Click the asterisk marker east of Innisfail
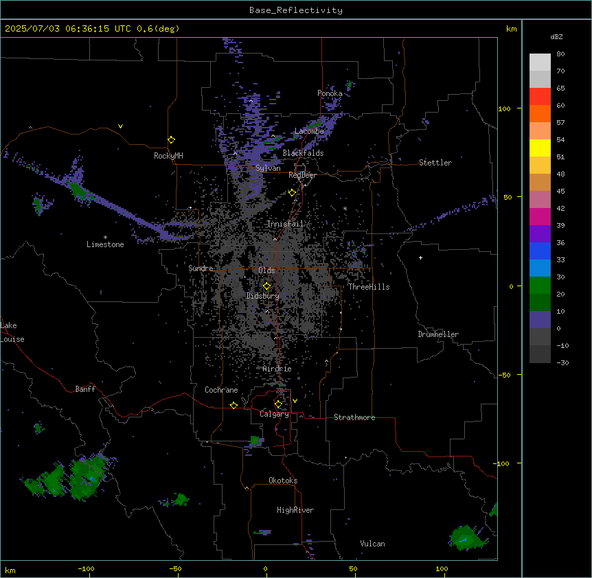Screen dimensions: 592x578 point(345,209)
